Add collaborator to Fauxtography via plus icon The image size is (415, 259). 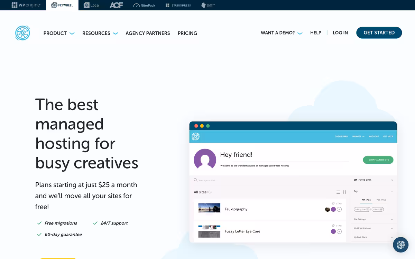339,209
